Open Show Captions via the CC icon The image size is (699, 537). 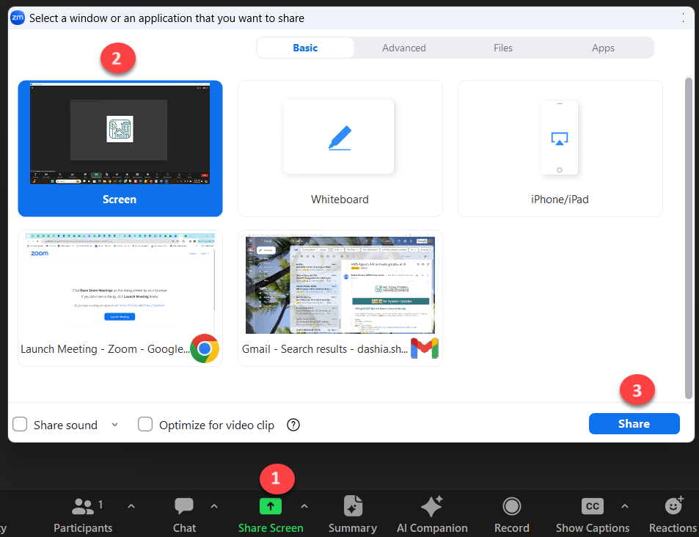591,505
